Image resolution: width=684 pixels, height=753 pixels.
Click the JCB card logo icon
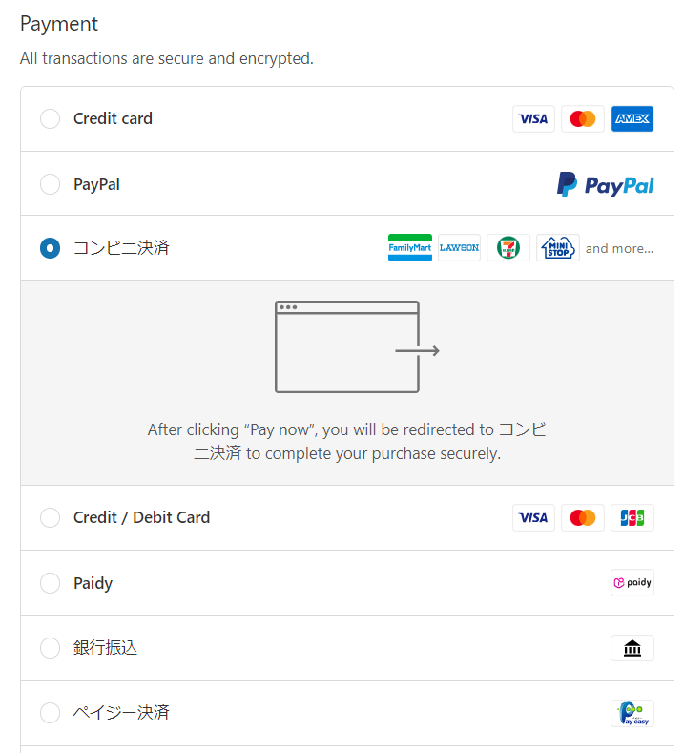point(632,518)
